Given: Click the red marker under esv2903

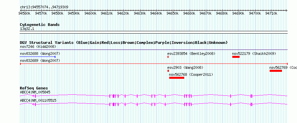Looking at the screenshot, I should click(168, 71).
